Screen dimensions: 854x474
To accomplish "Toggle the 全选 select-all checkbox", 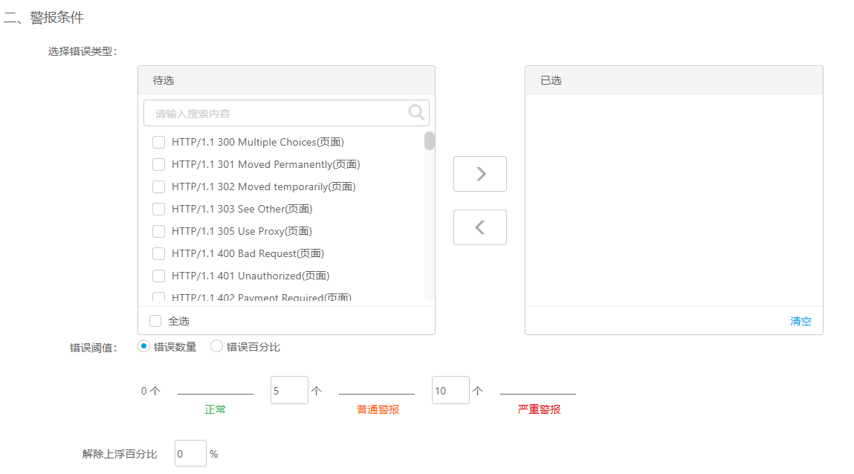I will pos(155,321).
